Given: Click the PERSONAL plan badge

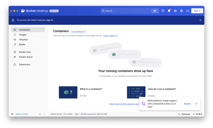Looking at the screenshot, I should coord(54,11).
